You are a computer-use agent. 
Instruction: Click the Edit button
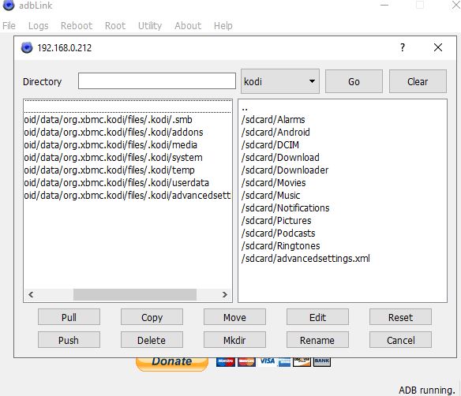coord(317,317)
